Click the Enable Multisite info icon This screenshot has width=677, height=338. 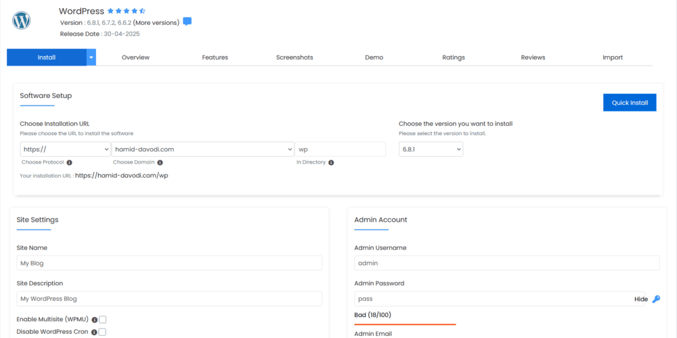(94, 320)
